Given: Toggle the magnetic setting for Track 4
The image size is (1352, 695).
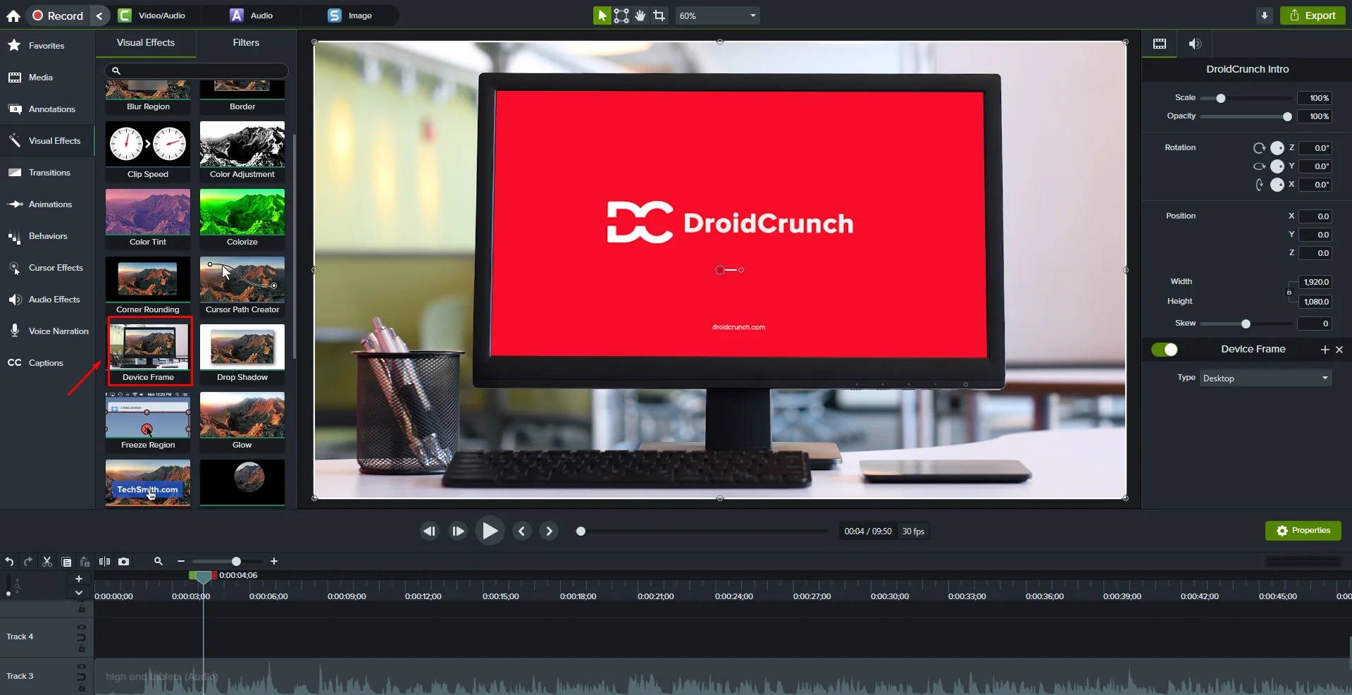Looking at the screenshot, I should tap(82, 638).
